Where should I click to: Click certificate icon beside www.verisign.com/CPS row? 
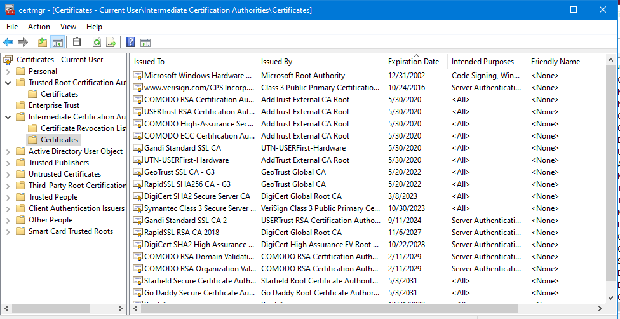138,88
